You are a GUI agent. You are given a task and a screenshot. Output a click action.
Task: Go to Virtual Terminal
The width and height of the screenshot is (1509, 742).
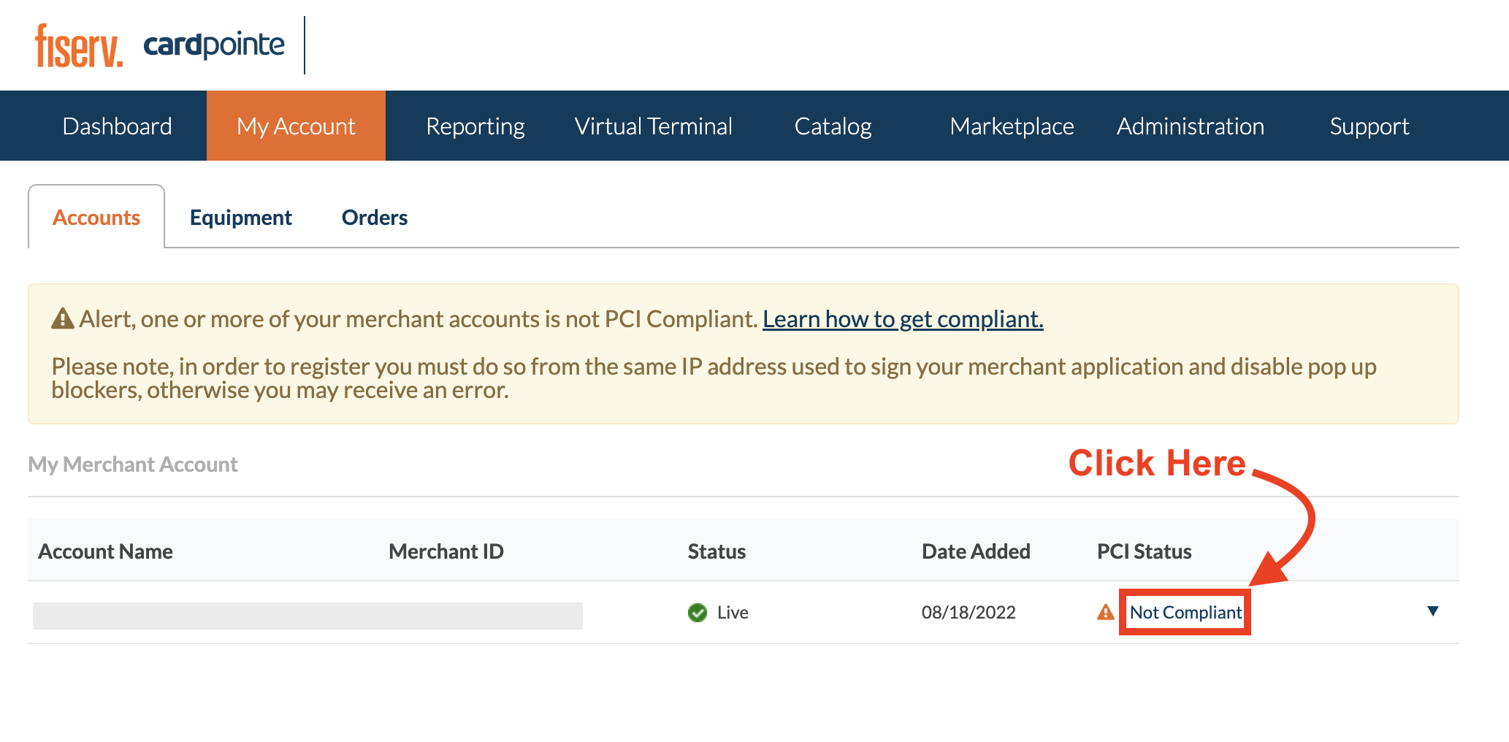654,126
